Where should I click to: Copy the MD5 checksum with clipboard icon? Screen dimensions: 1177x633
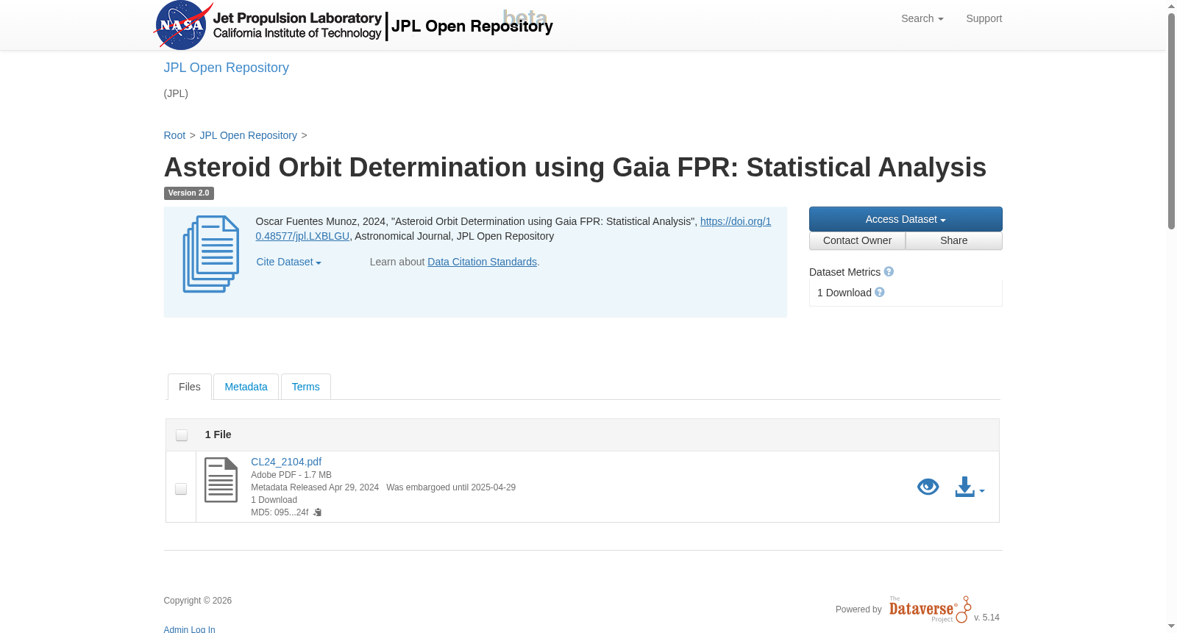[x=317, y=512]
